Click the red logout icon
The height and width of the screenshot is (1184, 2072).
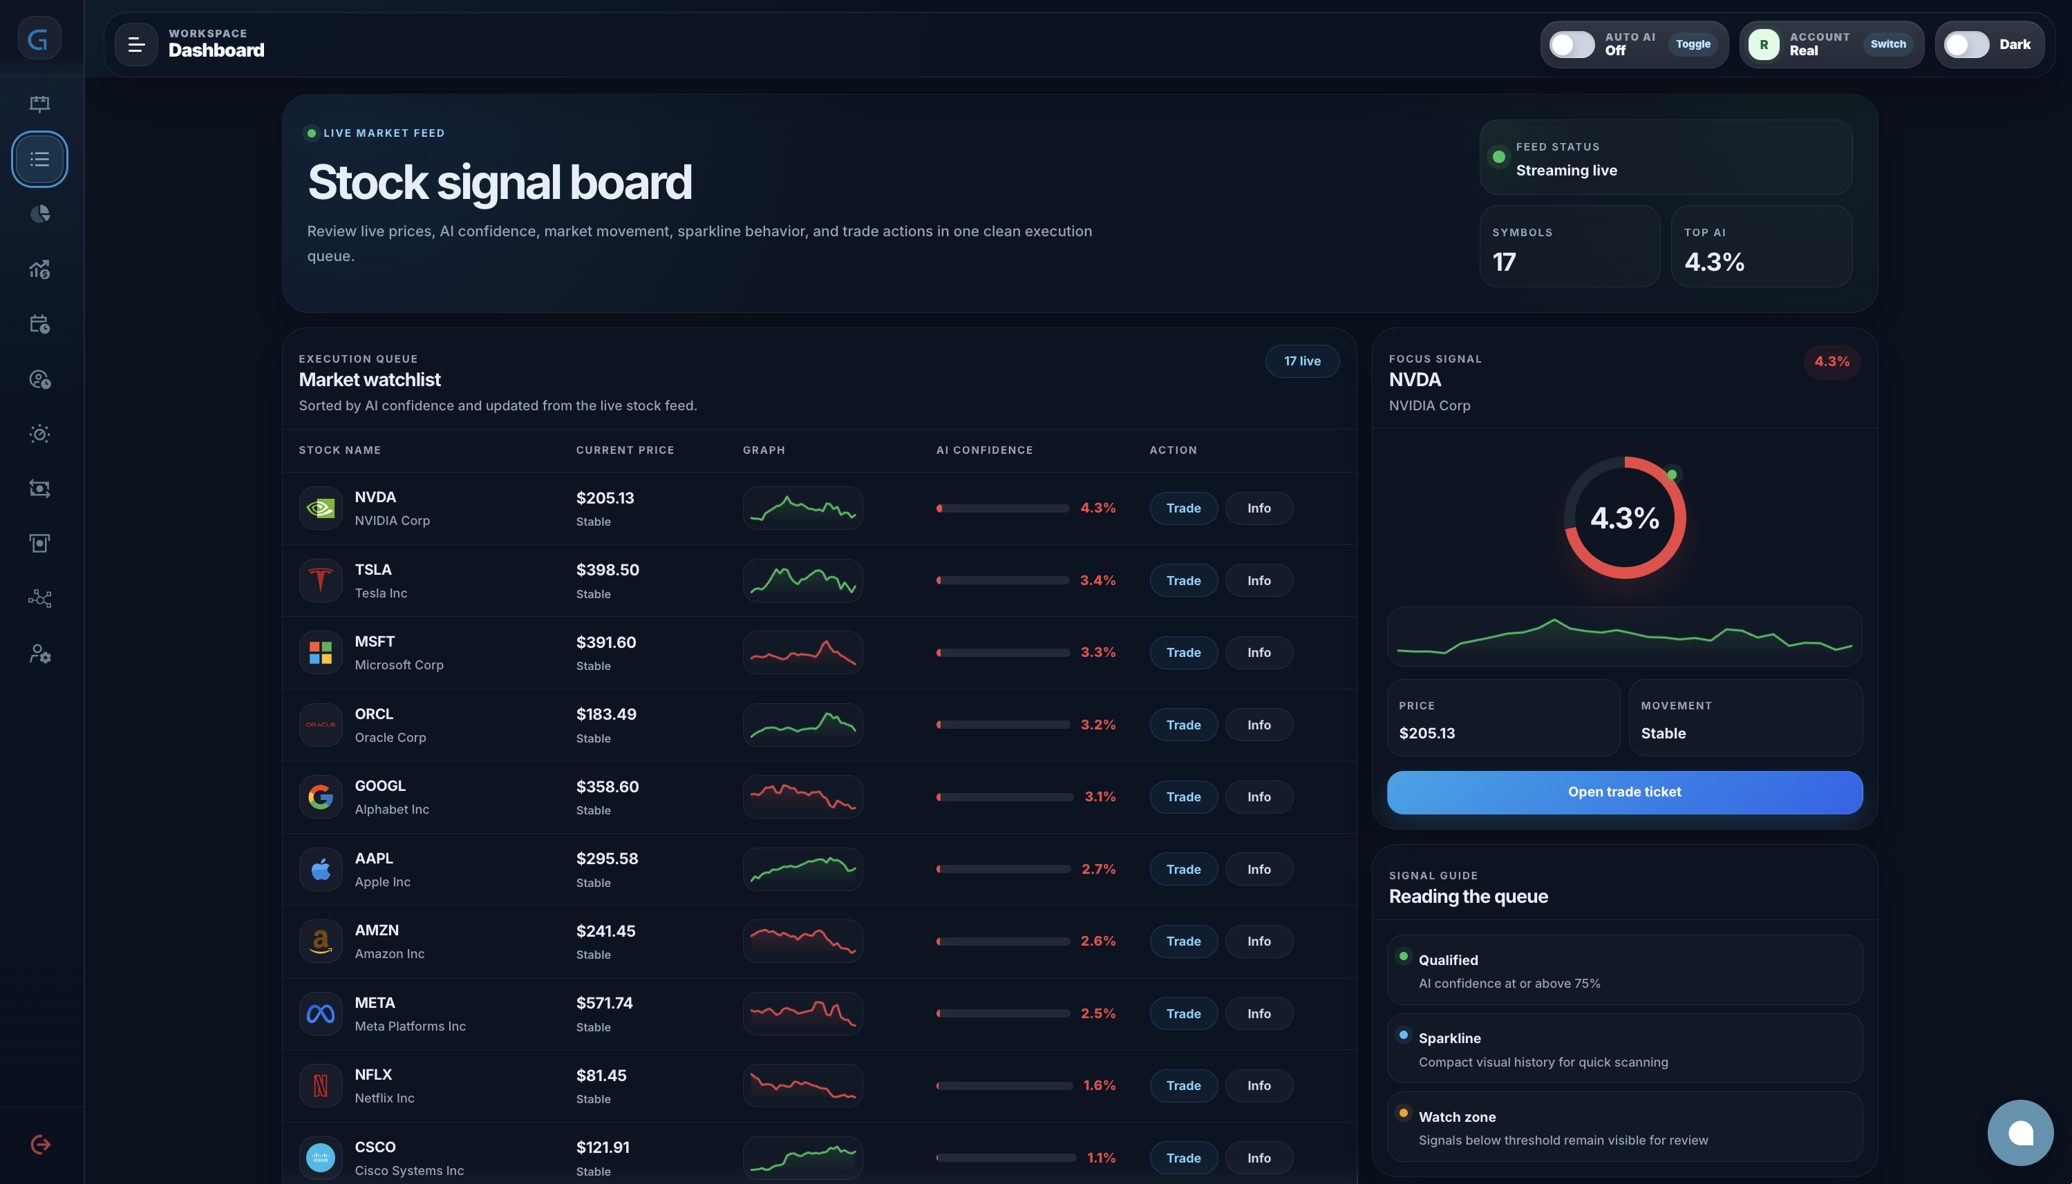[40, 1144]
